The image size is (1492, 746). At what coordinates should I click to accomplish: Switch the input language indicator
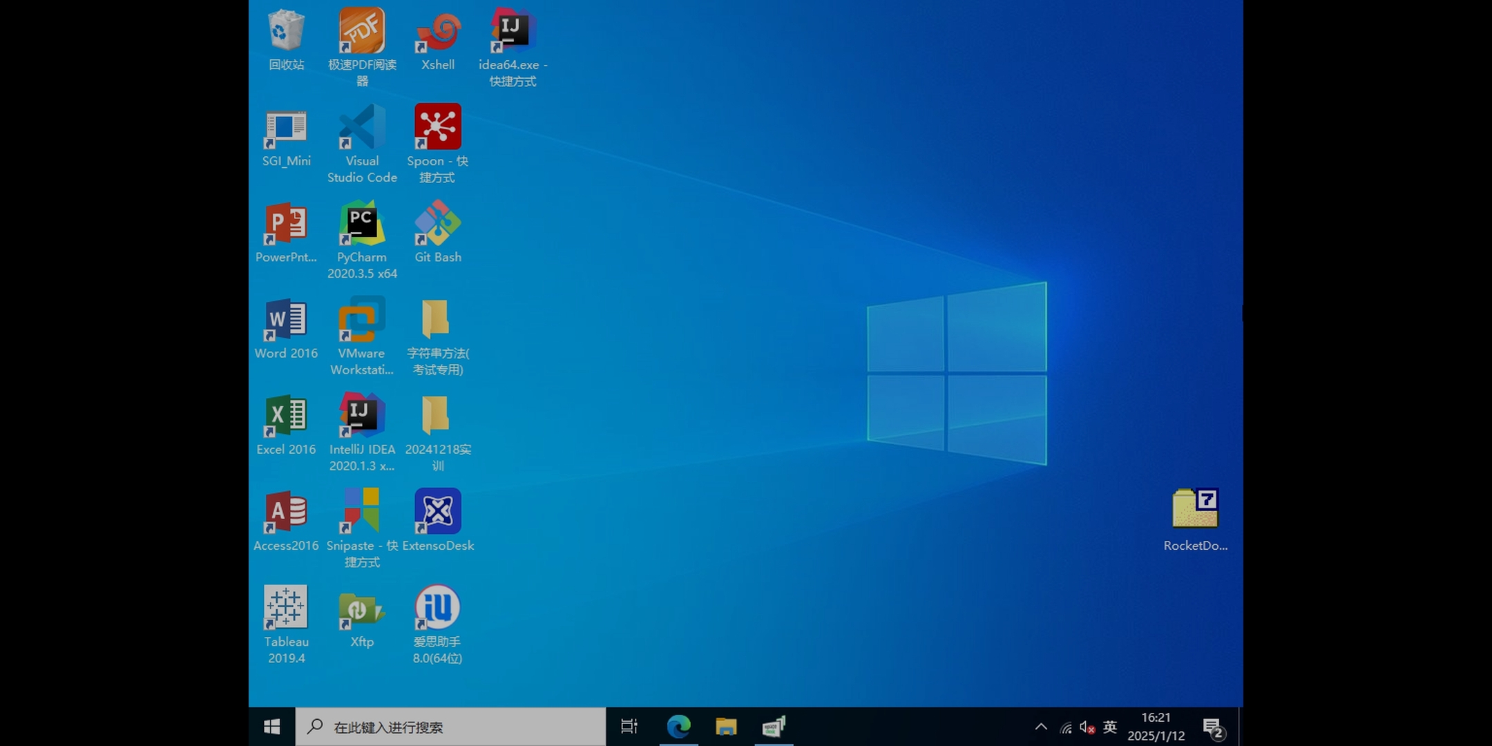coord(1110,727)
